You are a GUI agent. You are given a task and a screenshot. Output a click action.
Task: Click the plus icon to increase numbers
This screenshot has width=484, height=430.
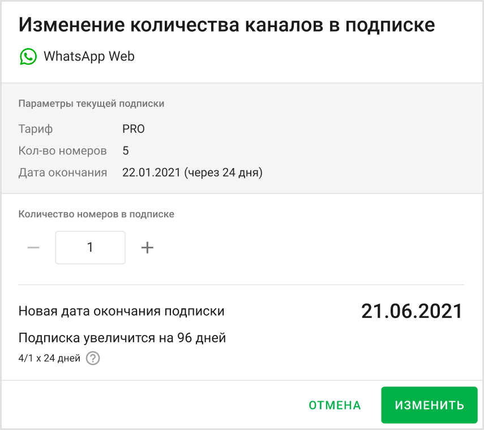(147, 247)
